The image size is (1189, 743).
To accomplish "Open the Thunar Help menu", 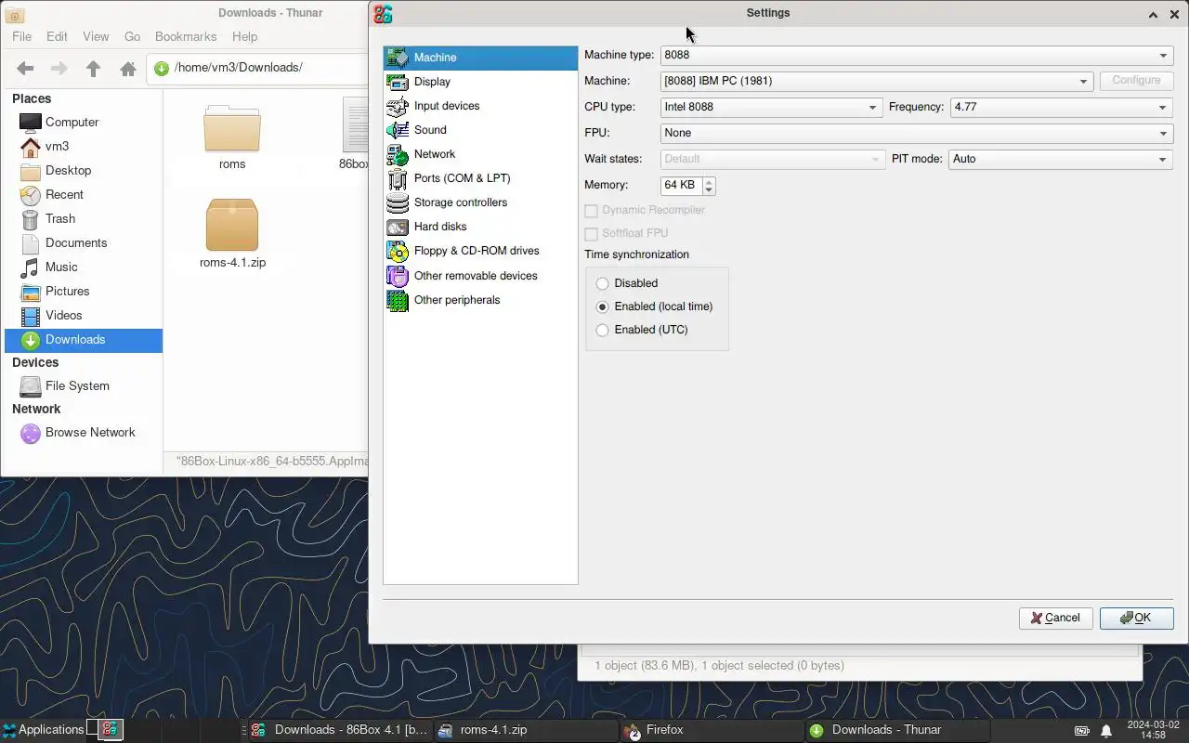I will point(244,36).
